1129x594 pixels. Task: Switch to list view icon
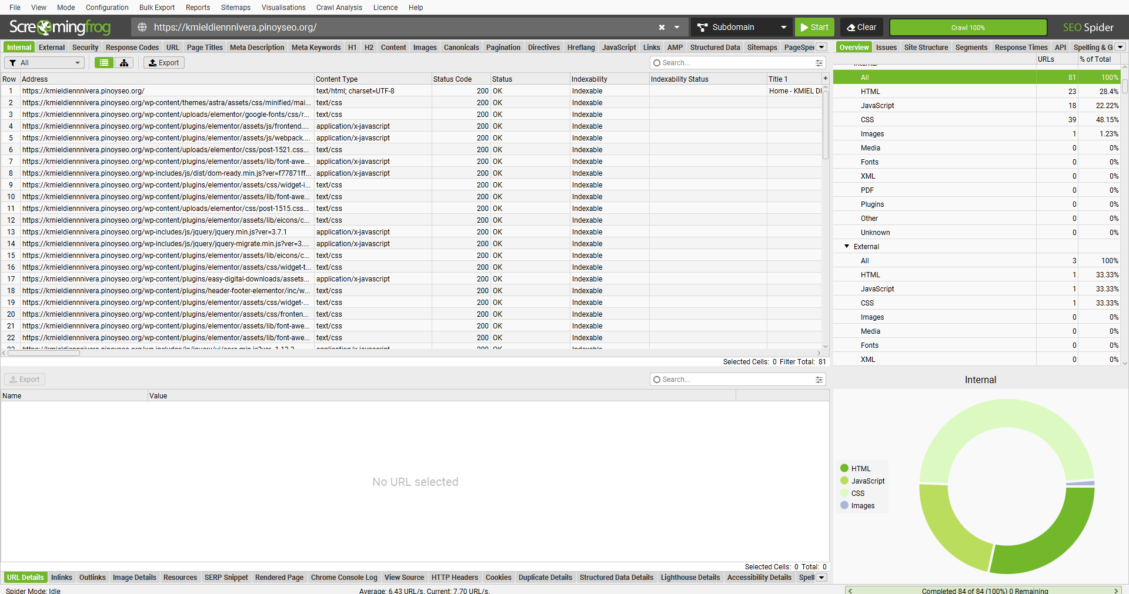(x=104, y=63)
